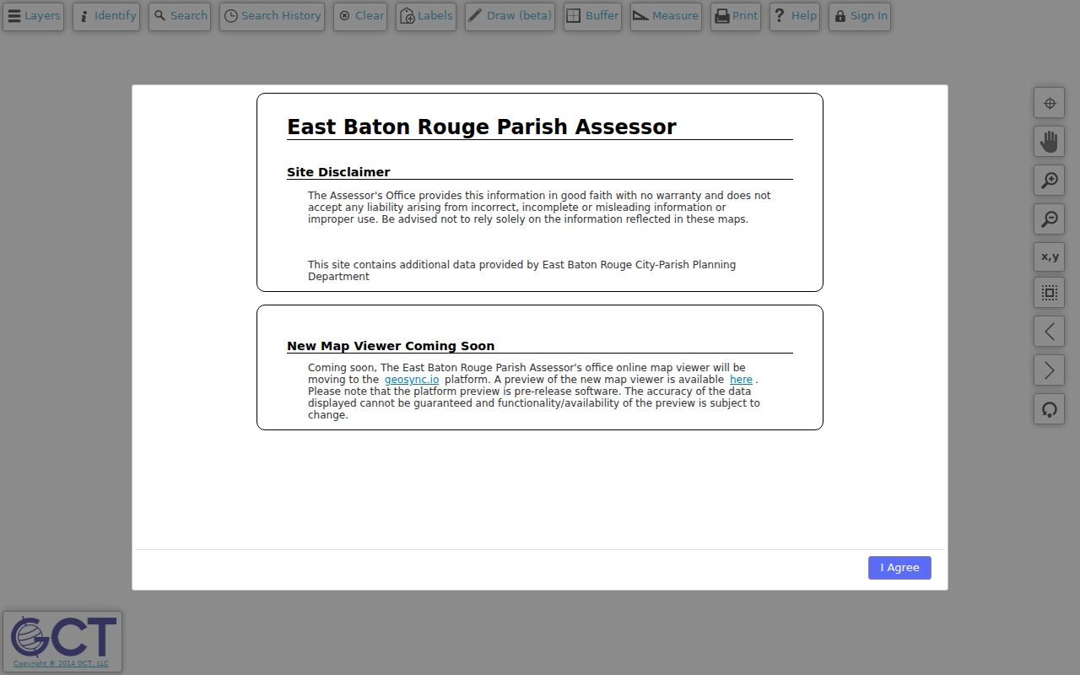Open the Labels tool
The image size is (1080, 675).
(426, 16)
